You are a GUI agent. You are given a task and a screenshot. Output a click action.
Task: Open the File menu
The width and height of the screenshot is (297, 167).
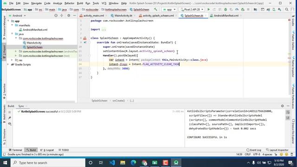pos(11,3)
